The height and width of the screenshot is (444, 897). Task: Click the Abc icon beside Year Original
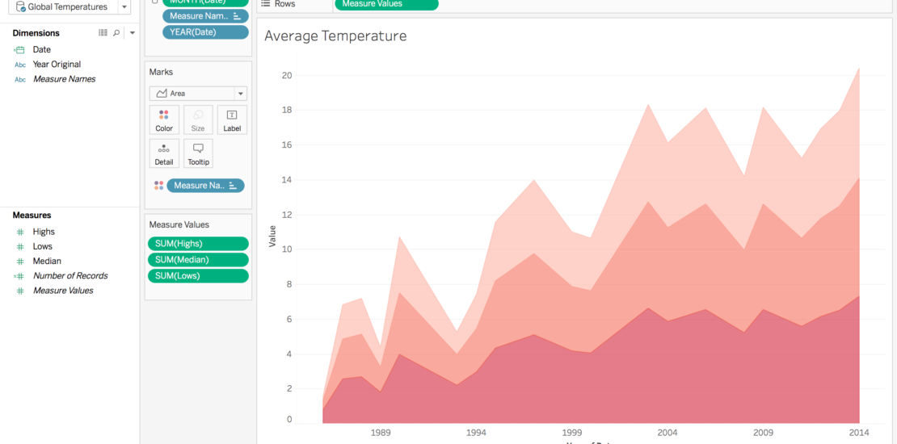20,65
